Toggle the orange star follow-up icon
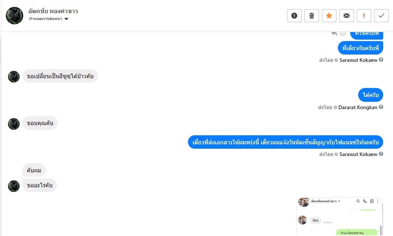 329,16
